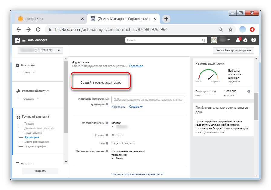Select Кампания in the sidebar
The image size is (271, 190).
28,65
